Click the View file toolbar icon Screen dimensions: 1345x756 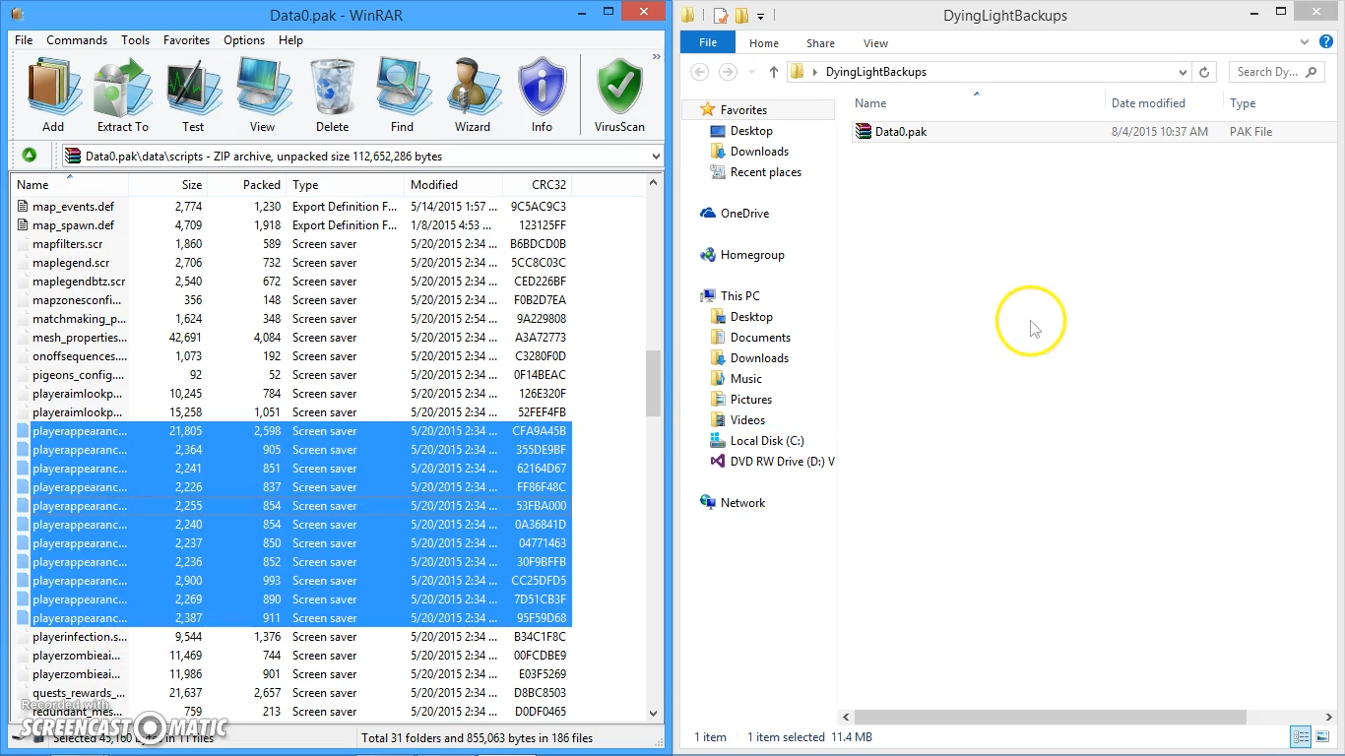coord(262,95)
